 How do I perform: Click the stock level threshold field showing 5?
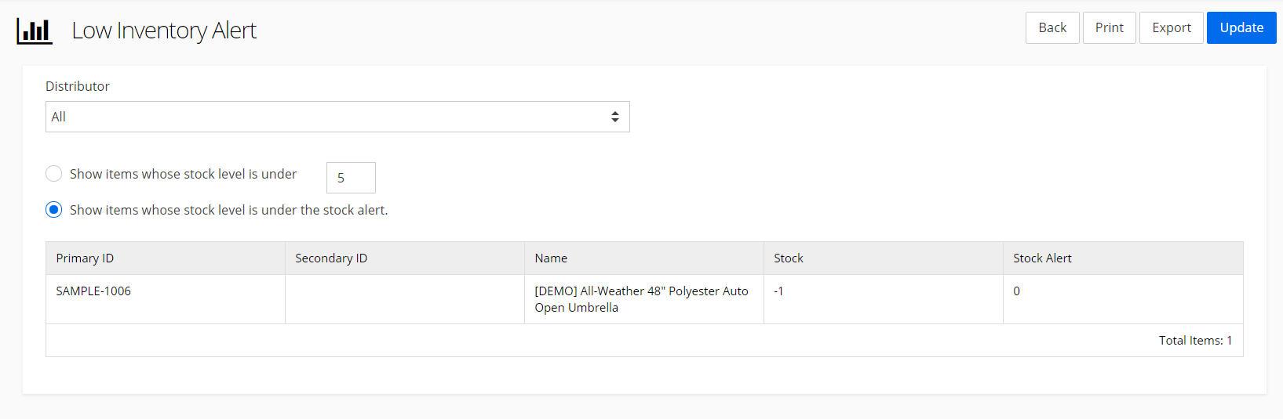pos(351,178)
